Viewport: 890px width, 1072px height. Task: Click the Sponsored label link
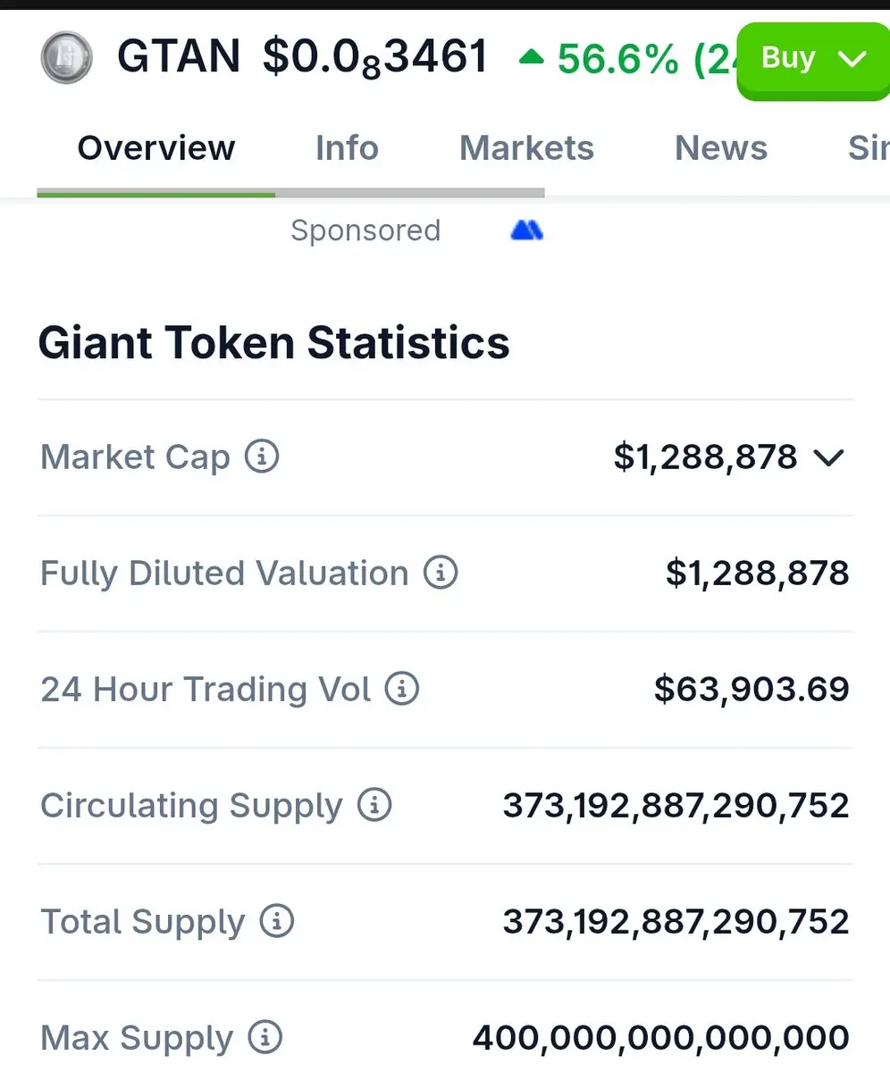(x=365, y=230)
